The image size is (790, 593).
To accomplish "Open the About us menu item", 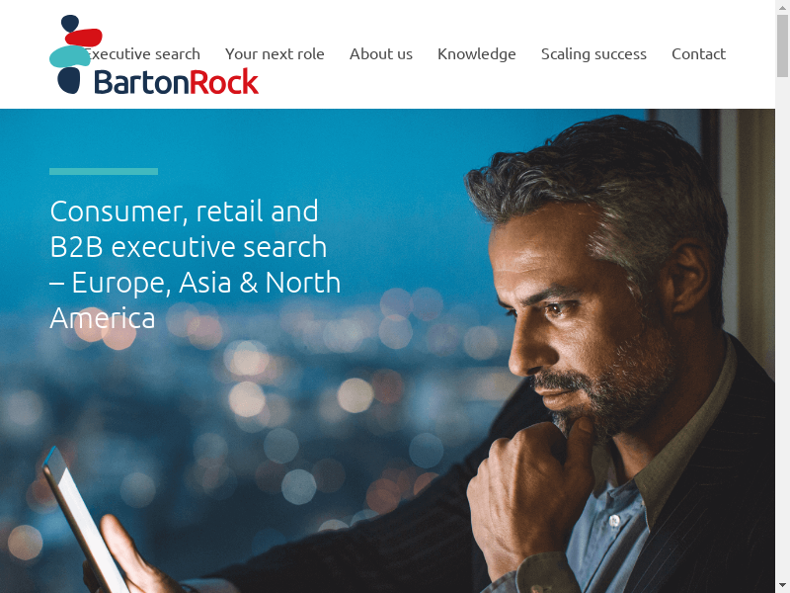I will (x=381, y=54).
